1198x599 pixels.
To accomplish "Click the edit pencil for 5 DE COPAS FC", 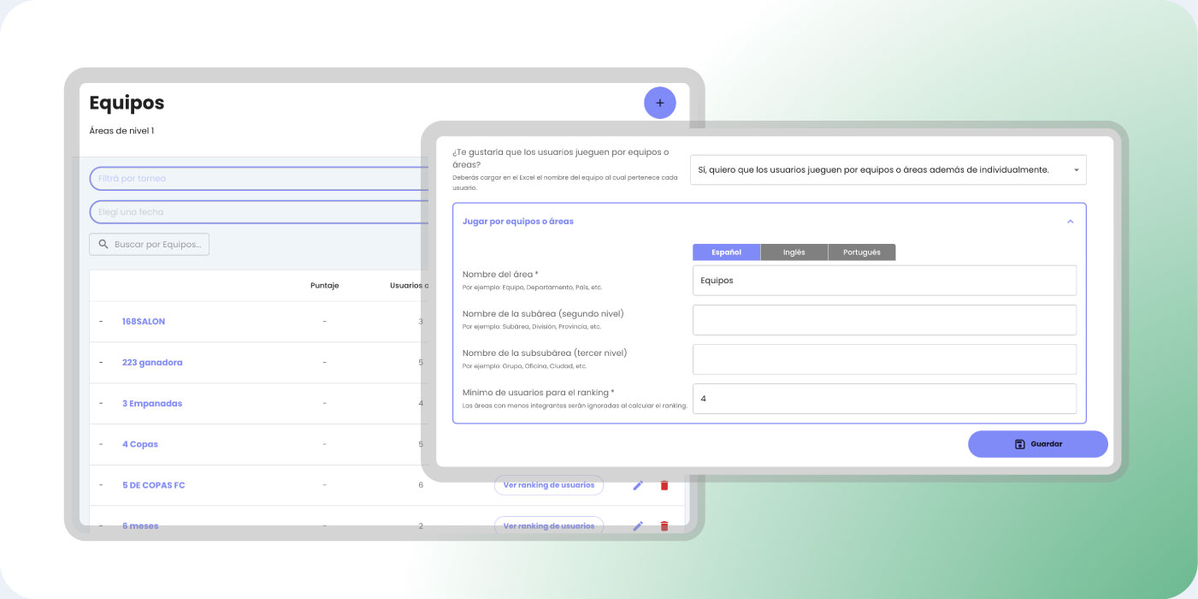I will pos(638,485).
